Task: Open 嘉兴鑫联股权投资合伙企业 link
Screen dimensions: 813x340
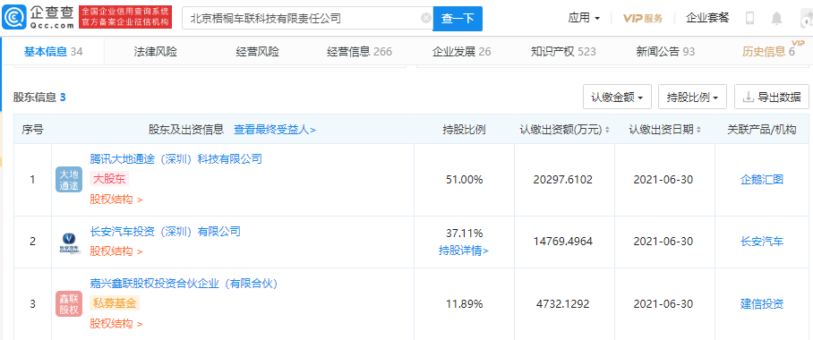Action: coord(184,283)
